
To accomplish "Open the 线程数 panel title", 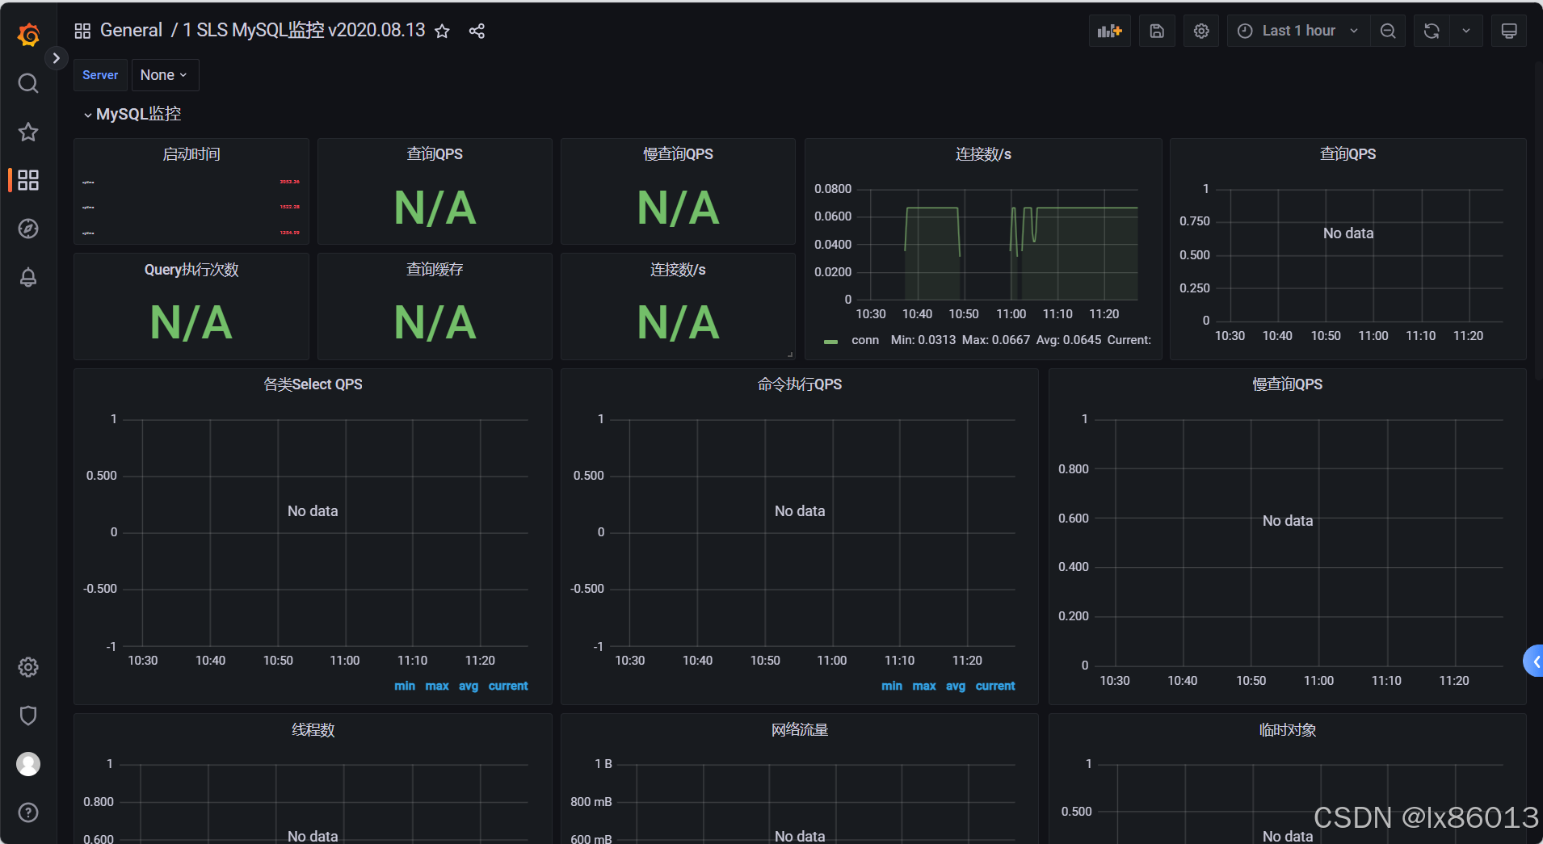I will pos(313,729).
